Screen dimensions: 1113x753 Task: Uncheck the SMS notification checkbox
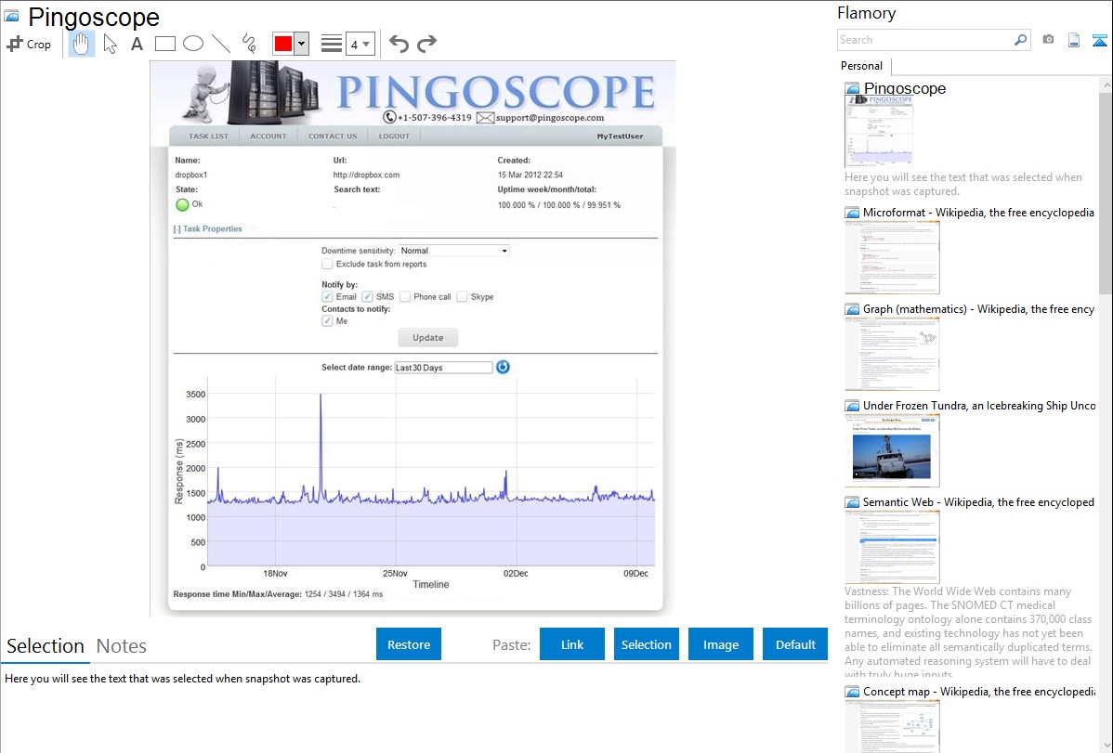(x=368, y=297)
